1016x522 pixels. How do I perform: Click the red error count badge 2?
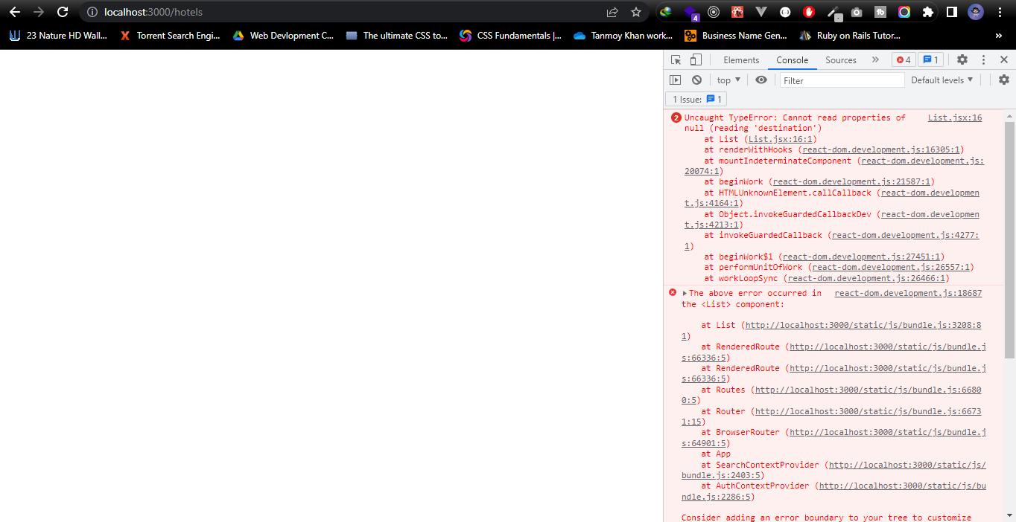coord(676,117)
